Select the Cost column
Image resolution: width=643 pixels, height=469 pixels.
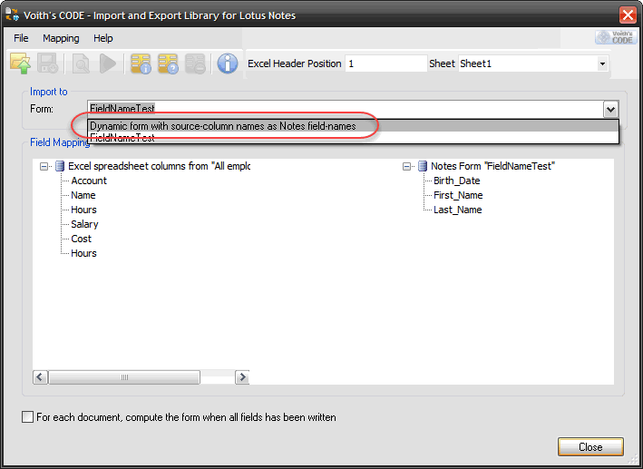(x=82, y=239)
